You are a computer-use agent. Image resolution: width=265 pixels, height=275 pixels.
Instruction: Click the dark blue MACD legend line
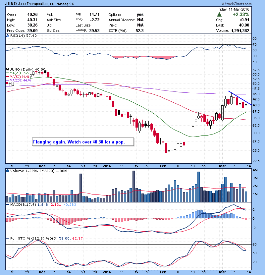point(8,204)
